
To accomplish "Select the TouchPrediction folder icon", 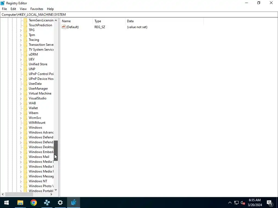I will click(x=25, y=25).
